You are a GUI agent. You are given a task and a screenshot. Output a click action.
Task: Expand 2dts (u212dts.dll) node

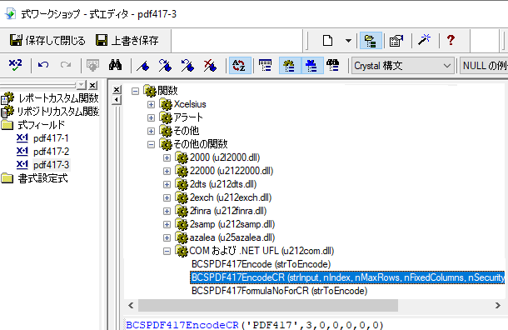click(167, 184)
